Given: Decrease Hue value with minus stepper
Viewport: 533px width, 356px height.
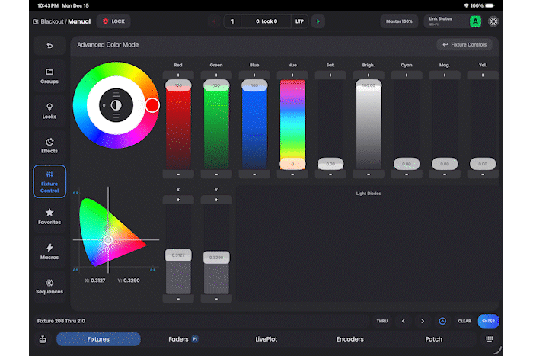Looking at the screenshot, I should [x=292, y=174].
